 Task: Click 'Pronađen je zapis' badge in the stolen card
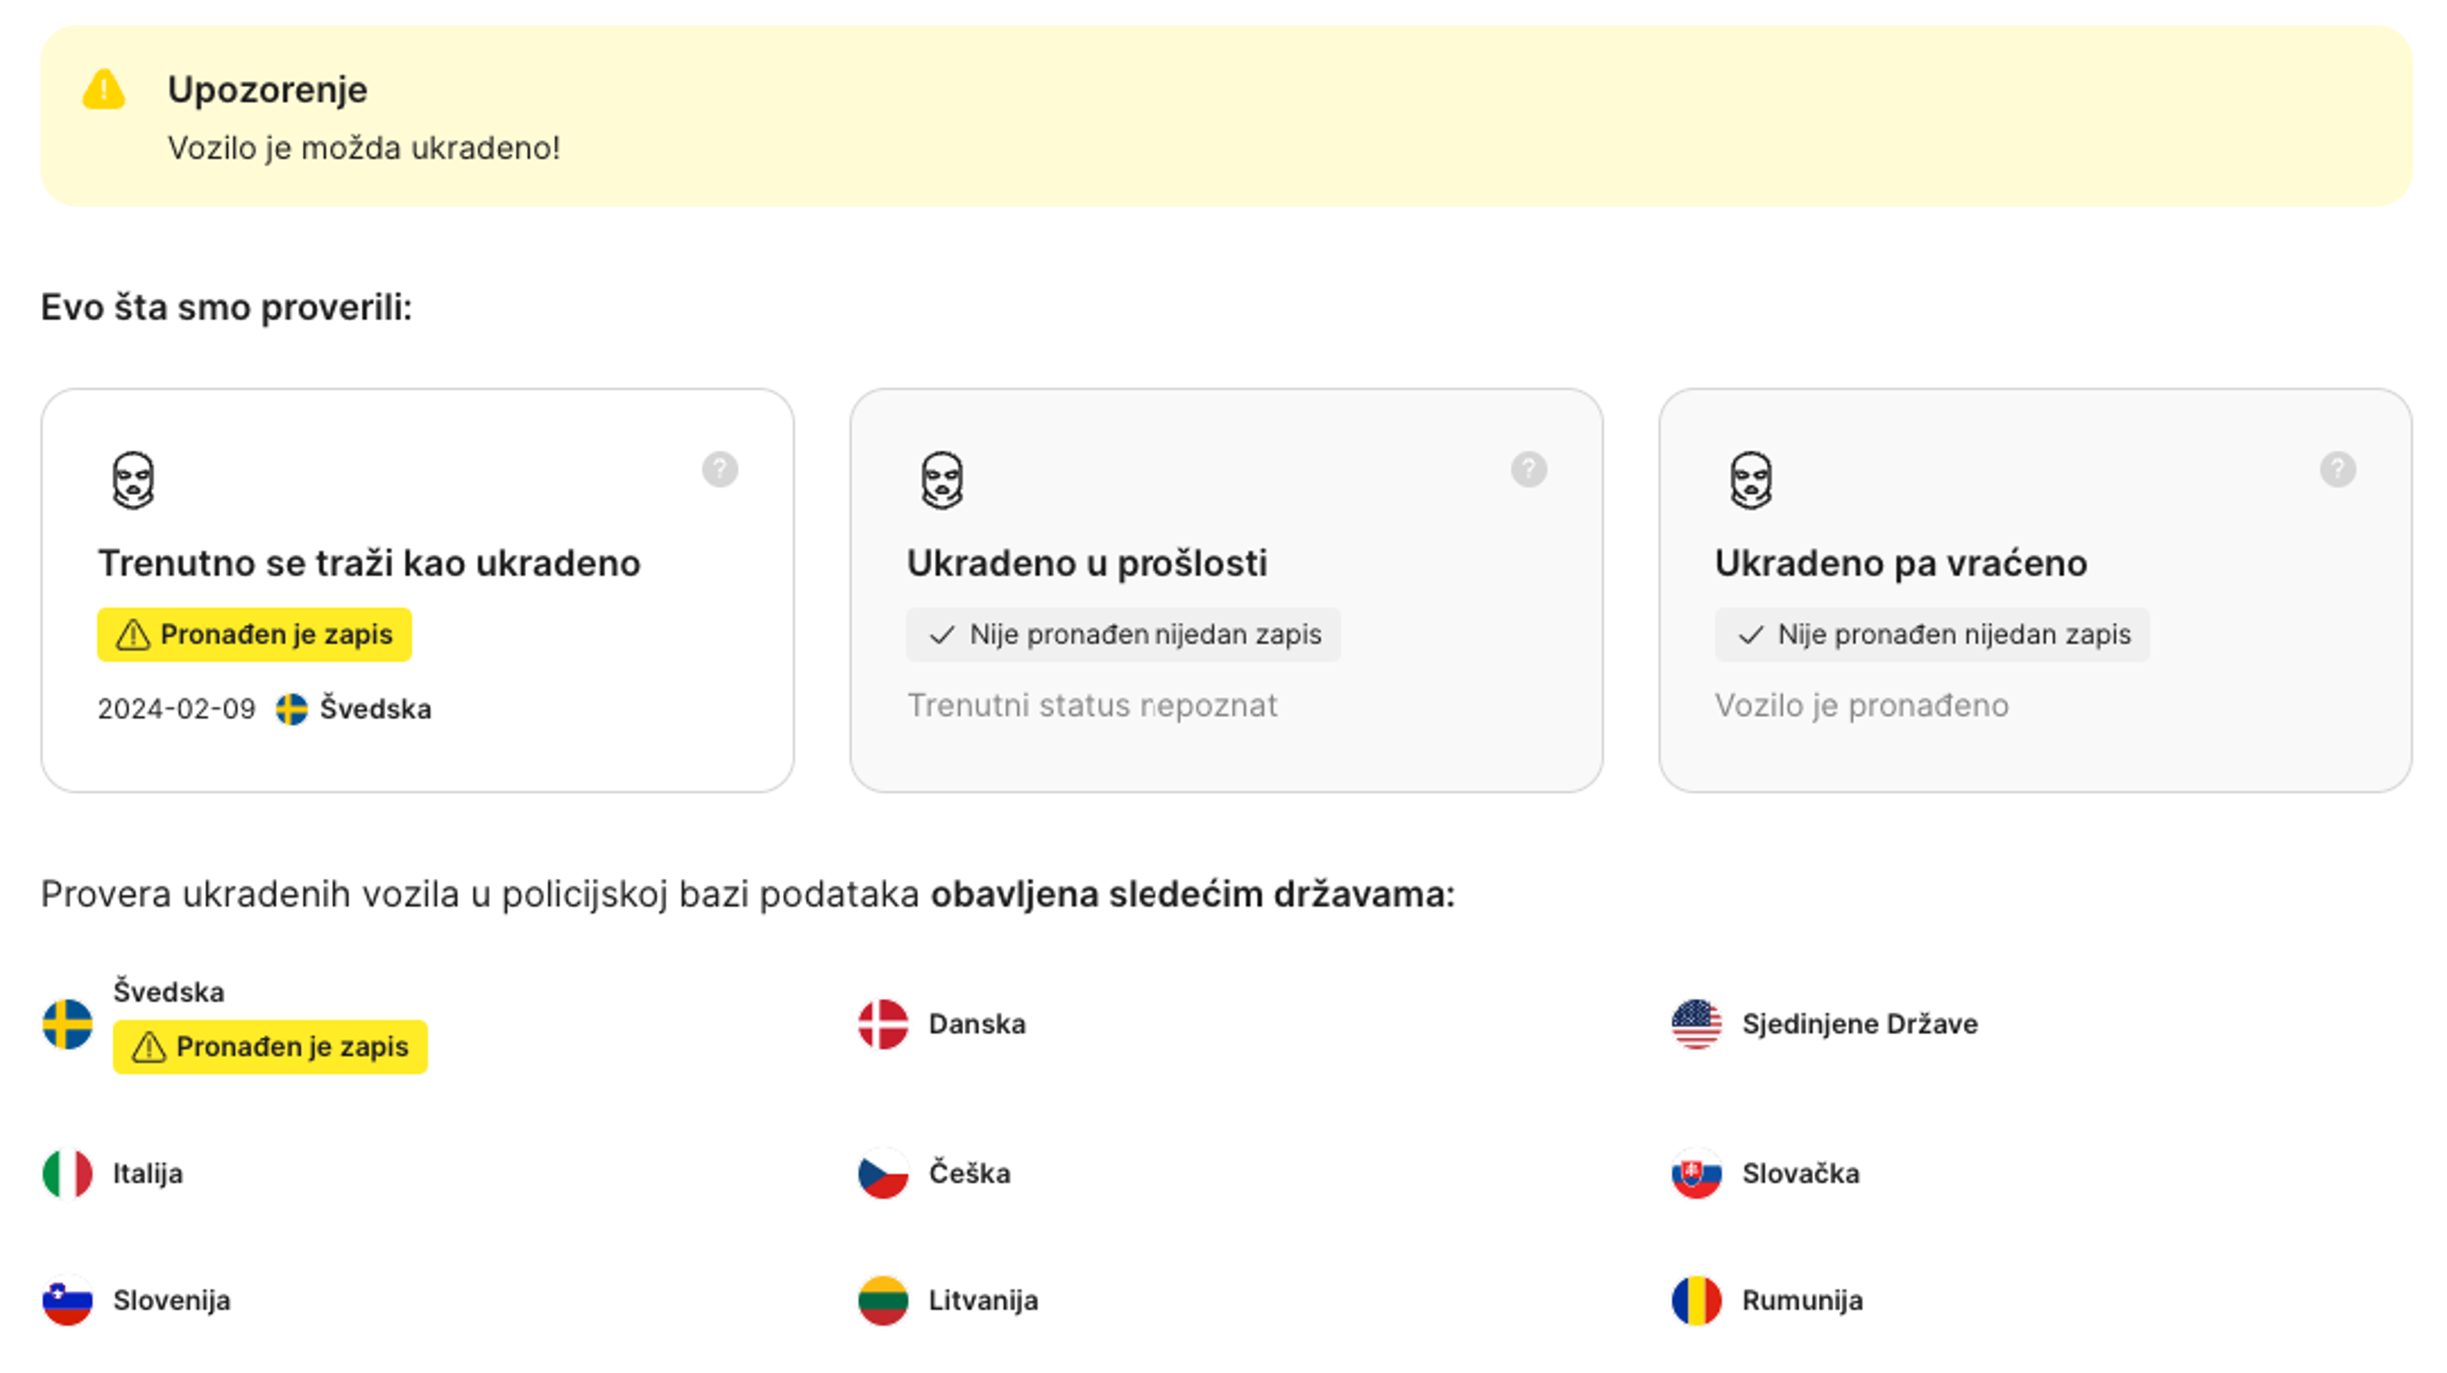[255, 635]
